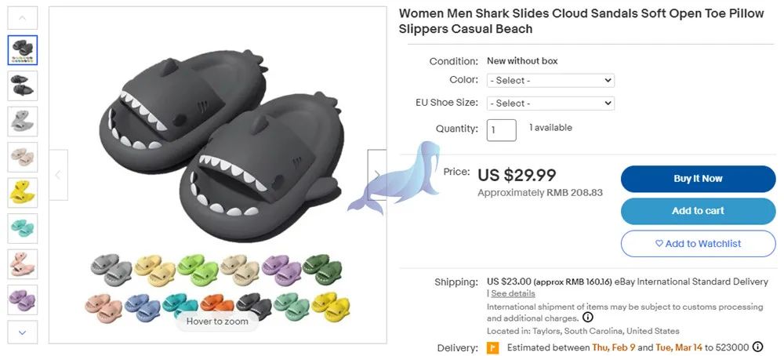784x356 pixels.
Task: View the purple slides thumbnail
Action: point(23,300)
